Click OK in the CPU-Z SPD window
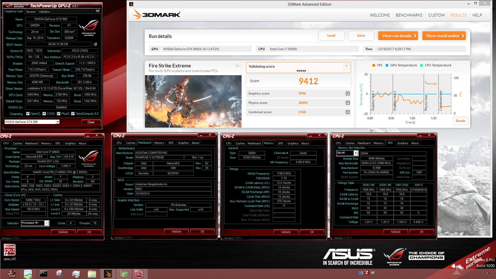The image size is (496, 279). point(422,232)
